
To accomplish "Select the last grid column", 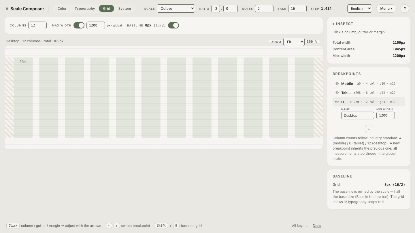I will click(304, 98).
